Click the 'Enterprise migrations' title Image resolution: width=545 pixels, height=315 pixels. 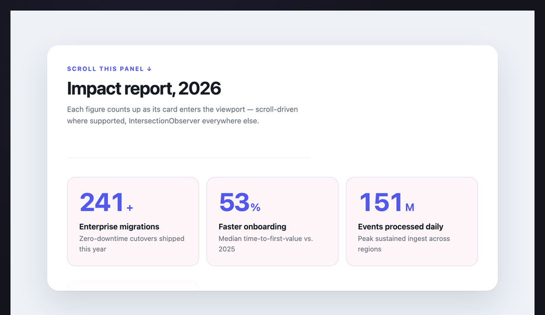(x=119, y=227)
